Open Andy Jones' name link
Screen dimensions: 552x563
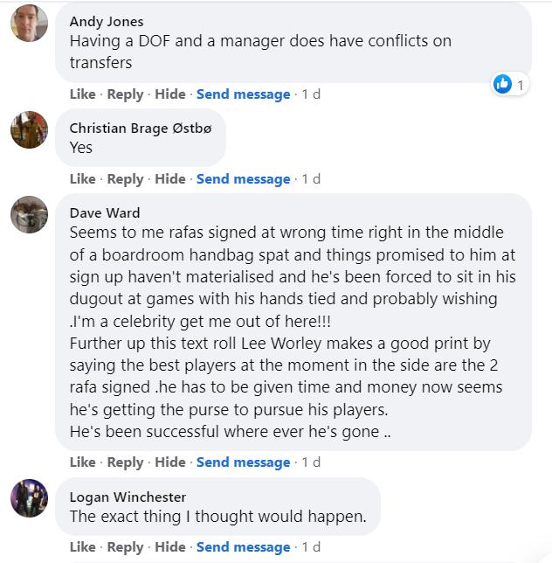point(107,22)
